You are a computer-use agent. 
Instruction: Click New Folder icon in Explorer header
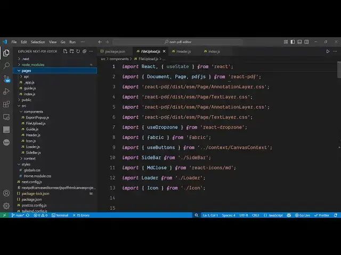coord(71,52)
